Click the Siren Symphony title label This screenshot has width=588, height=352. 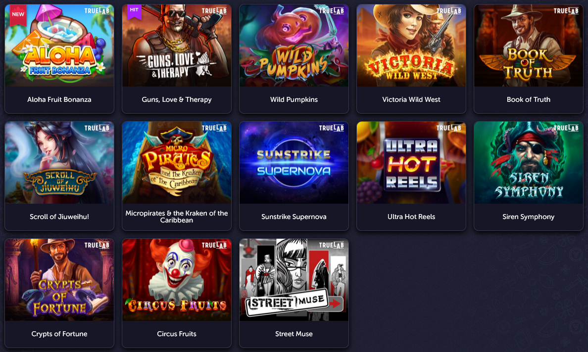point(529,217)
